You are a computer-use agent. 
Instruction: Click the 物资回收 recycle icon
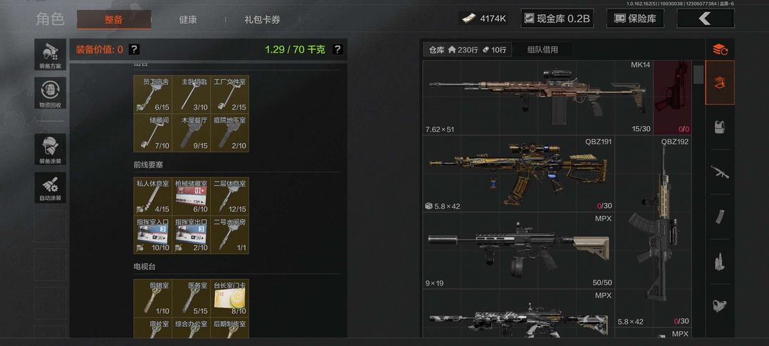[x=50, y=93]
